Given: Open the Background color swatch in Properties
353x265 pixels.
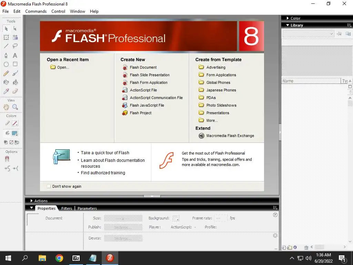Looking at the screenshot, I should 175,218.
